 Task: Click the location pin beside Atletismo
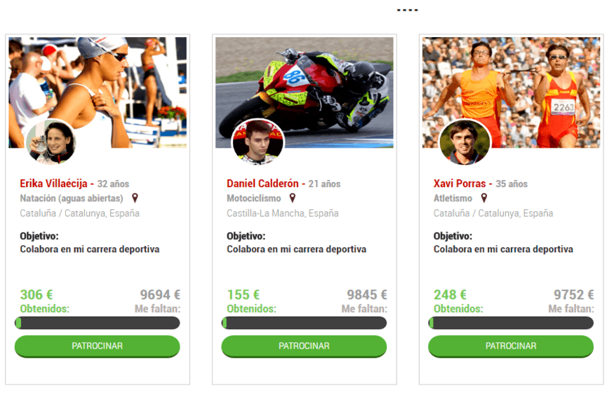pos(484,198)
